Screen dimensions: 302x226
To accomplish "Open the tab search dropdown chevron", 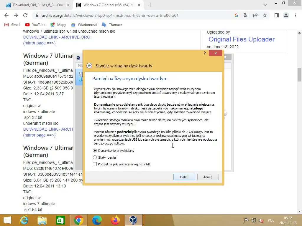I will 265,5.
